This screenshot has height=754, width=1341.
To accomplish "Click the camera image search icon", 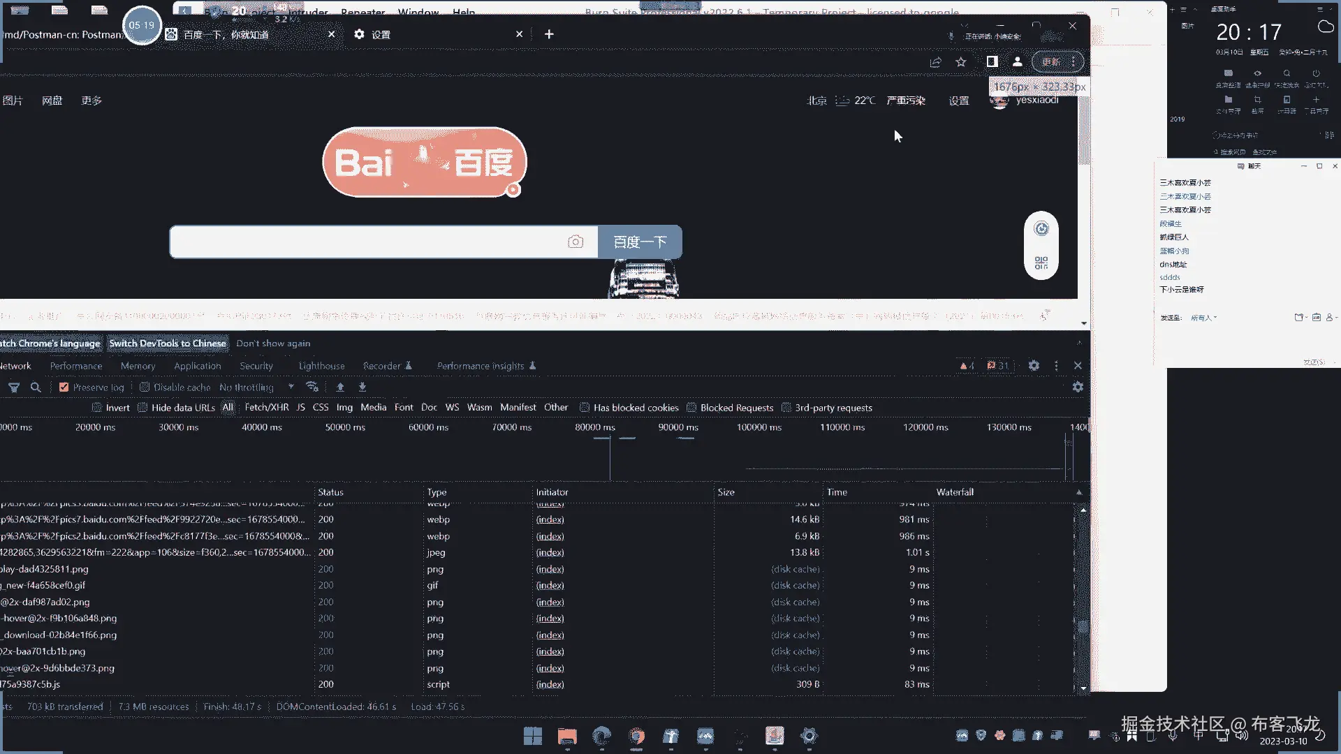I will (576, 242).
